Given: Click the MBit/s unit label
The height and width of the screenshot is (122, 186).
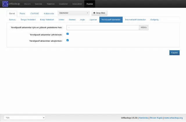Looking at the screenshot, I should click(144, 28).
